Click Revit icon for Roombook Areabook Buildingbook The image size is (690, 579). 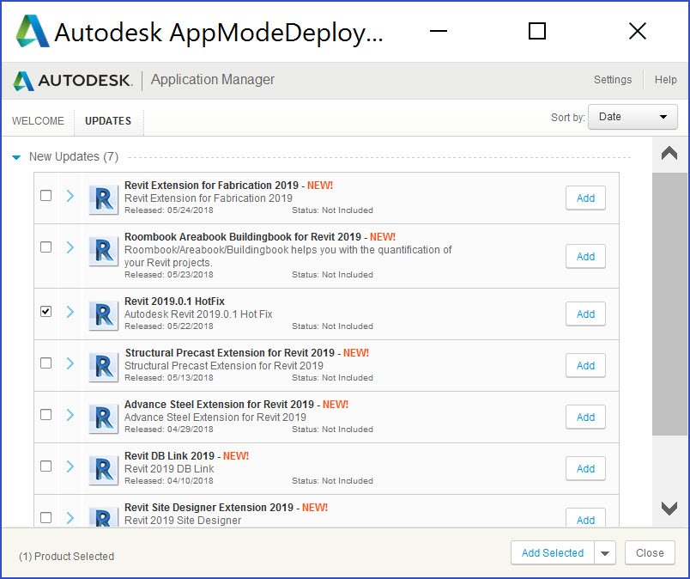[103, 251]
